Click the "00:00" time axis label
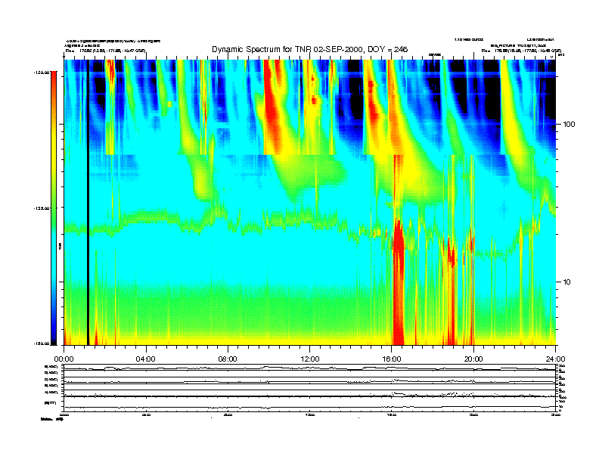This screenshot has height=462, width=599. click(x=64, y=359)
